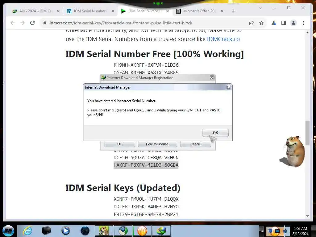The image size is (316, 237).
Task: Share this page icon
Action: point(251,23)
